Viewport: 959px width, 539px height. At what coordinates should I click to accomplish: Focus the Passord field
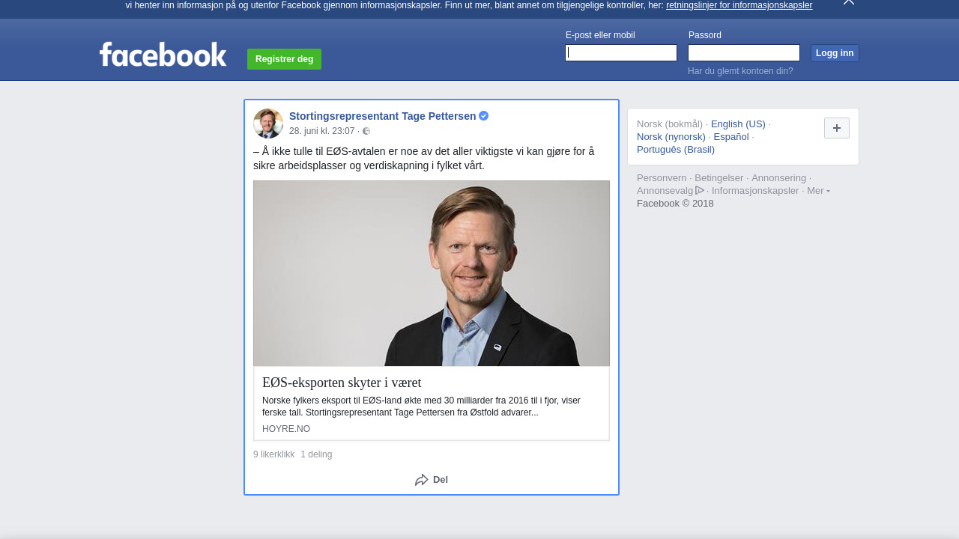click(744, 52)
